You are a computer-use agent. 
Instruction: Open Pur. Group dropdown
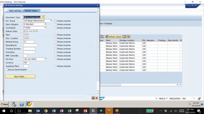[51, 21]
